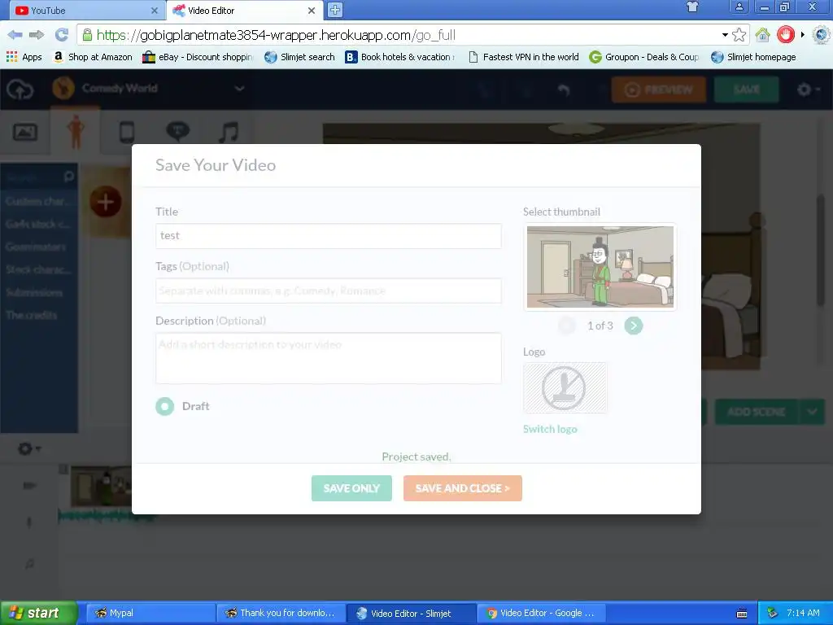Select the bedroom scene thumbnail

coord(600,267)
